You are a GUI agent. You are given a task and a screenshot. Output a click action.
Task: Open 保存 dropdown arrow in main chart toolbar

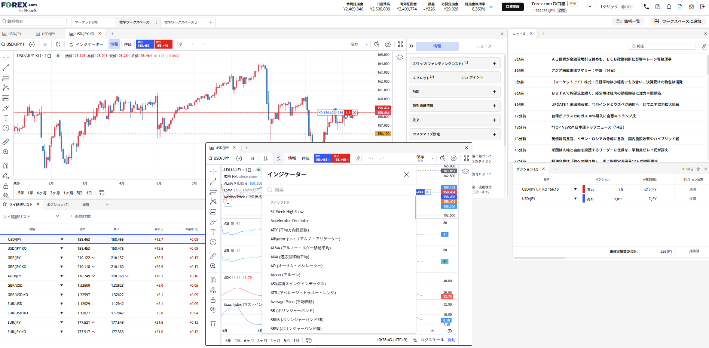(x=366, y=44)
